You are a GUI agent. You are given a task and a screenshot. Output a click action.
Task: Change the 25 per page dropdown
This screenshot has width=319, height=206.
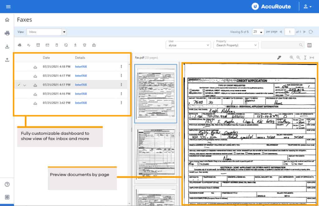[x=261, y=32]
